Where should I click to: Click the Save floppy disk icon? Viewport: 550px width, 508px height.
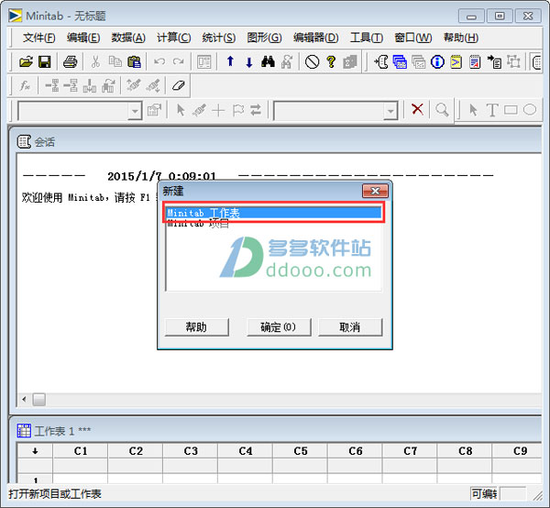pyautogui.click(x=45, y=61)
